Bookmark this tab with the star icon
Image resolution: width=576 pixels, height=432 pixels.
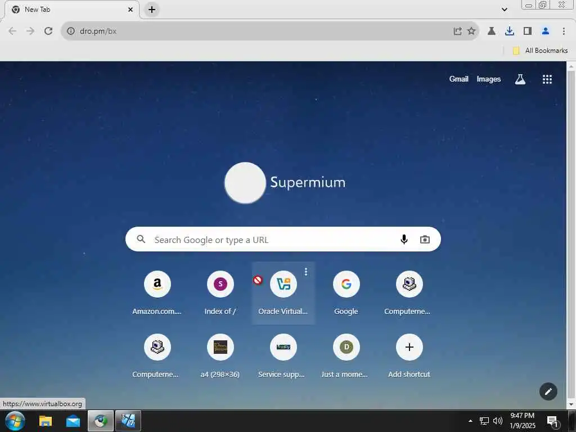coord(471,31)
